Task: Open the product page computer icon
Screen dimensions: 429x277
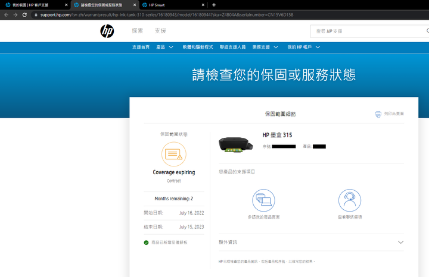Action: [263, 200]
